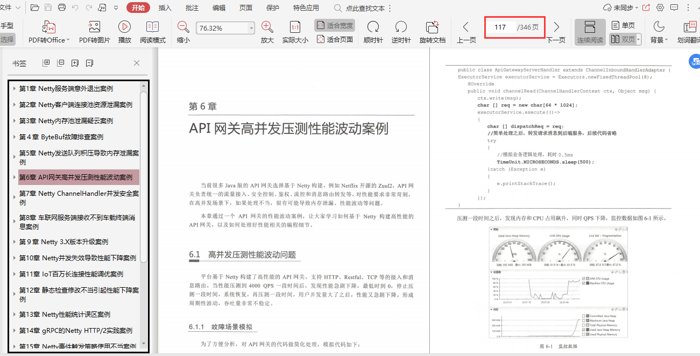This screenshot has width=700, height=356.
Task: Select the 选择 selection tool
Action: point(8,39)
